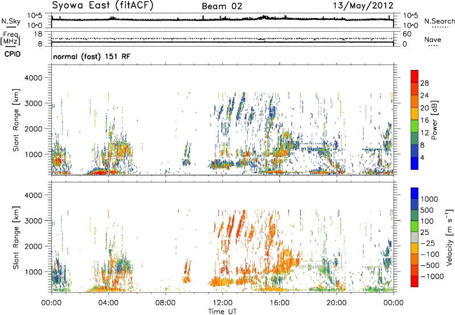Click the 'Beam 02' label

click(222, 6)
